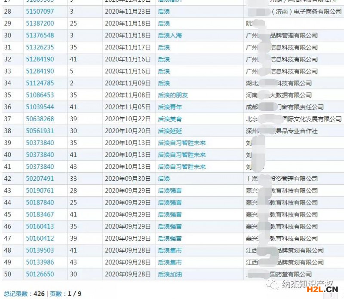Open application number 51326235

coord(40,47)
